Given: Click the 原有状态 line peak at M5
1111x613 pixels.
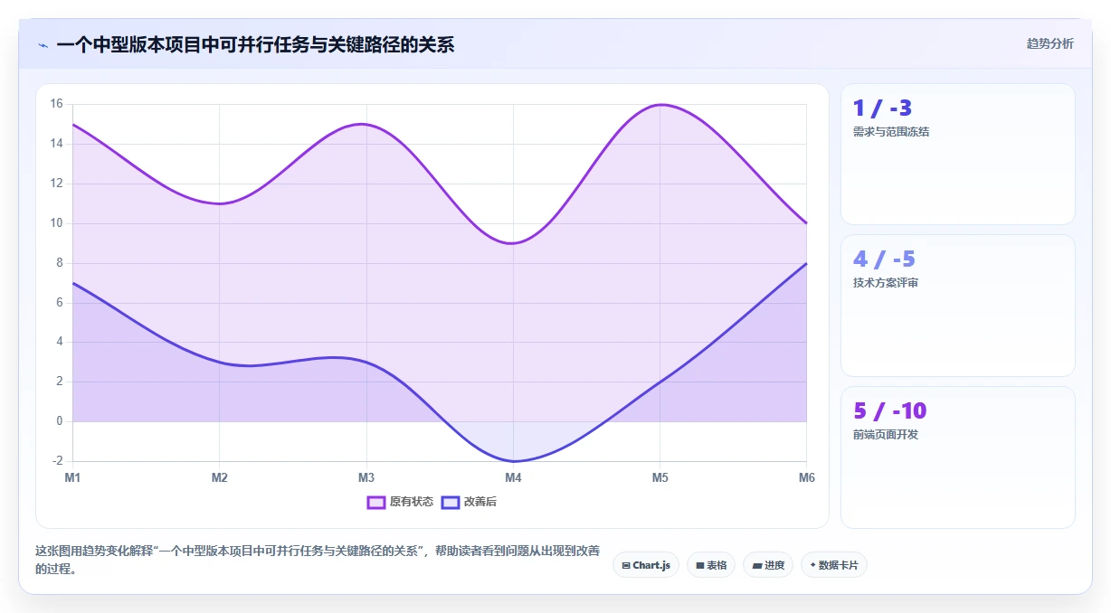Looking at the screenshot, I should coord(660,105).
